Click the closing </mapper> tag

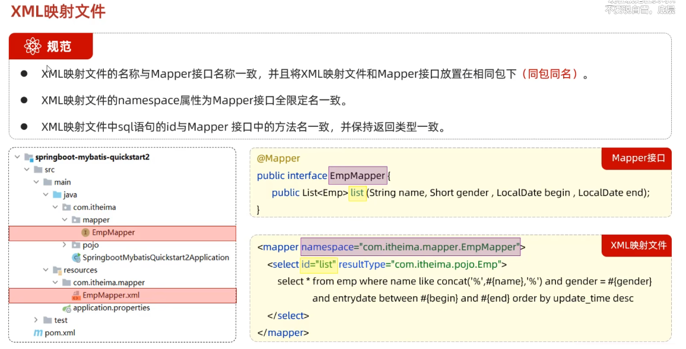point(283,332)
